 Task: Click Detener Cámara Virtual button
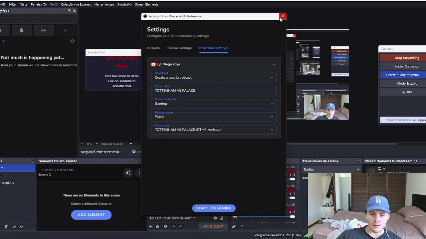403,75
